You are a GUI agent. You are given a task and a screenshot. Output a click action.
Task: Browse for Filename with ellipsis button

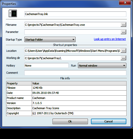(123, 25)
